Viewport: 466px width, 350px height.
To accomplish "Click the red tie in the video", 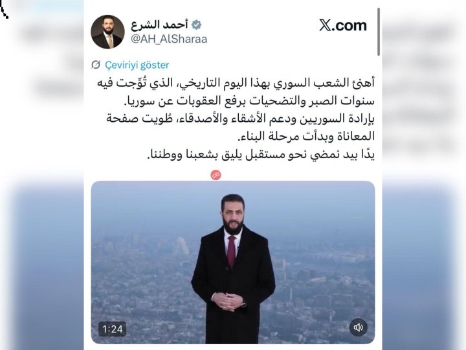I will [x=232, y=251].
